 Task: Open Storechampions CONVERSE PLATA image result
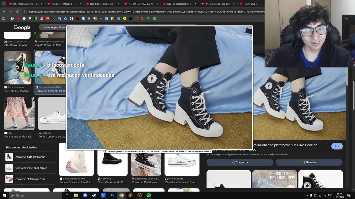pyautogui.click(x=17, y=68)
